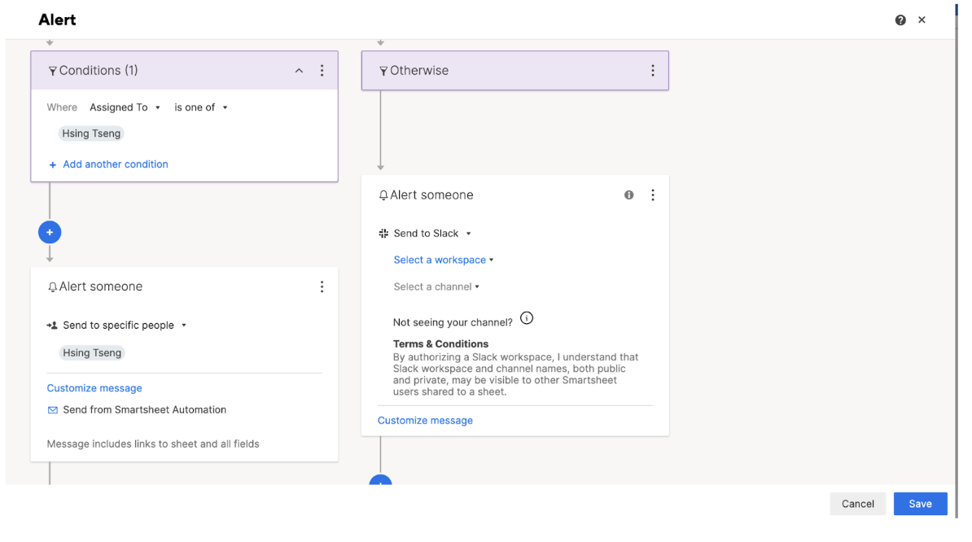Click the Conditions filter funnel icon

click(x=53, y=72)
